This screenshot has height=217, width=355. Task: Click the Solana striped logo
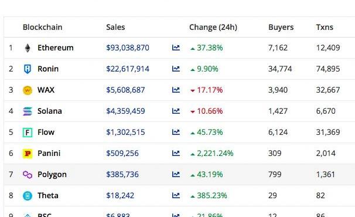(28, 111)
